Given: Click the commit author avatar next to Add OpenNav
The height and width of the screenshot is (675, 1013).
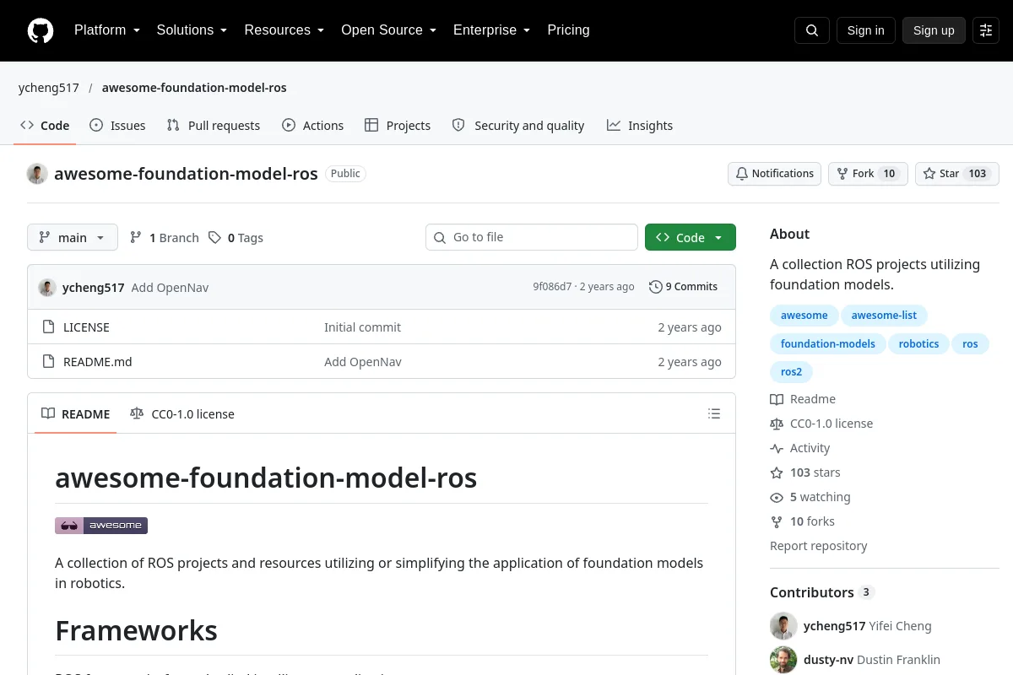Looking at the screenshot, I should pos(47,287).
